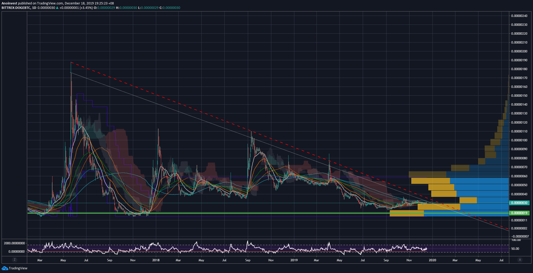Click current price label 0.00000030 on axis

coord(519,203)
